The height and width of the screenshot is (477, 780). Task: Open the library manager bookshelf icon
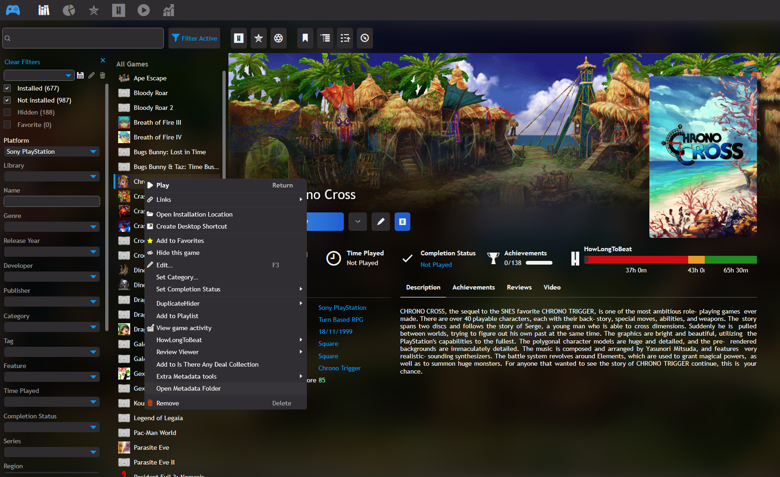(x=43, y=10)
